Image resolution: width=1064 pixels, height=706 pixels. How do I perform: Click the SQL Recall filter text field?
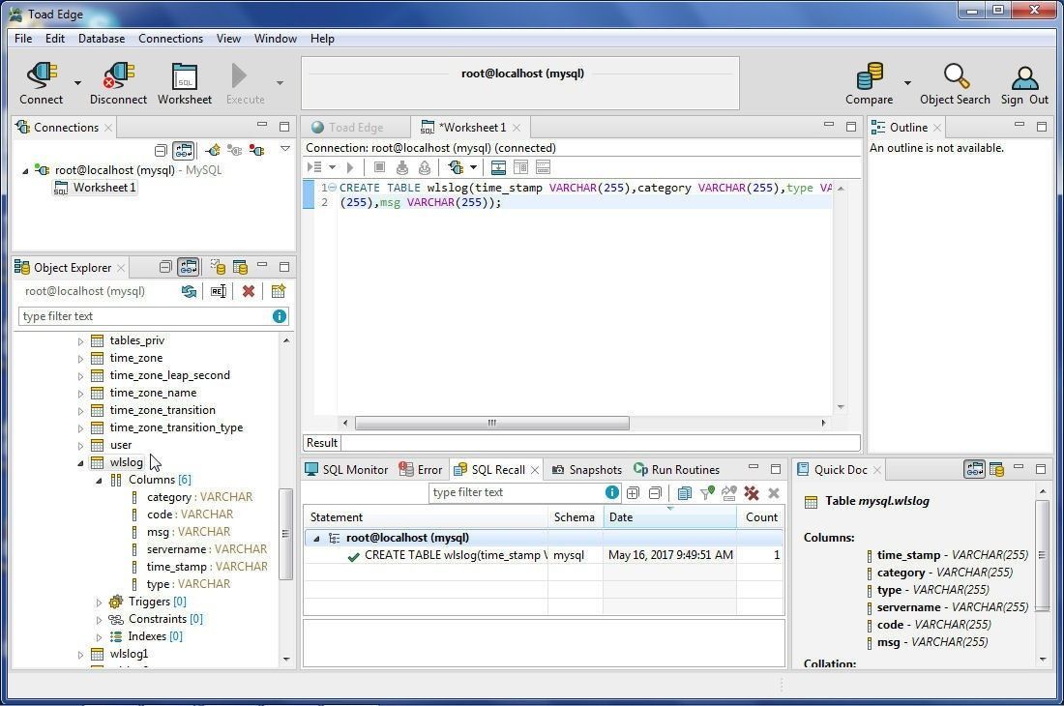click(517, 492)
